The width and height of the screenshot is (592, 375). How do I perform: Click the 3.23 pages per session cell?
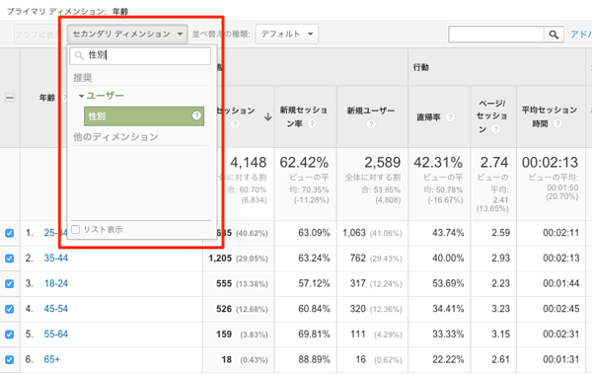point(500,309)
